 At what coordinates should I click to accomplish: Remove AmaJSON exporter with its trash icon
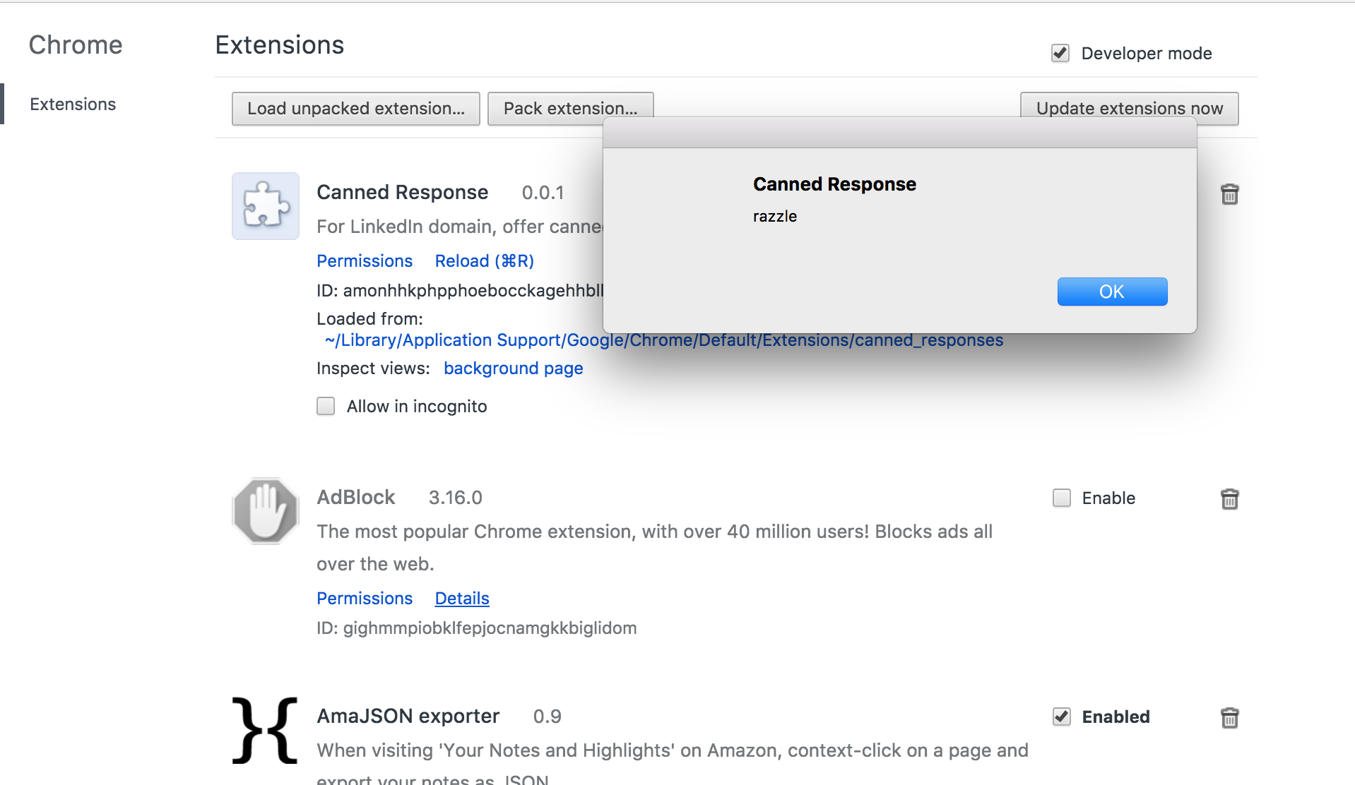click(x=1229, y=718)
